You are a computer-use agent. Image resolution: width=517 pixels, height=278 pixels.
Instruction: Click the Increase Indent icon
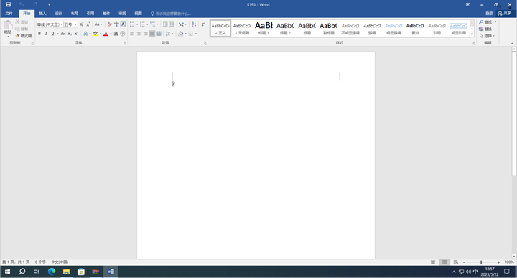[x=172, y=24]
